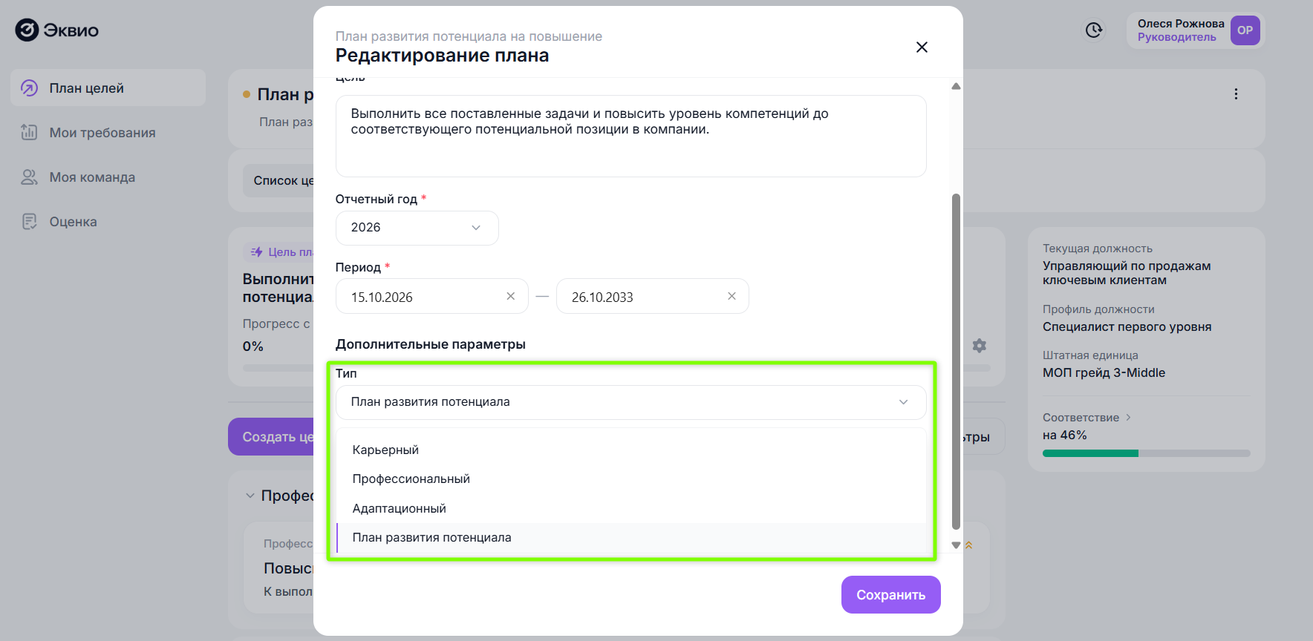Viewport: 1313px width, 641px height.
Task: Clear the end date 26.10.2033
Action: pyautogui.click(x=732, y=296)
